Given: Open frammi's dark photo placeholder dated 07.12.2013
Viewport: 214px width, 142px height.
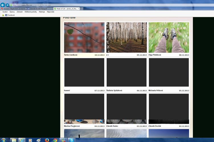Looking at the screenshot, I should click(84, 72).
